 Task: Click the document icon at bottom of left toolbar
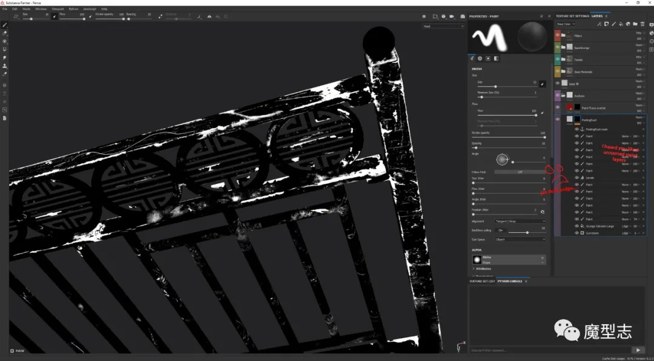5,119
